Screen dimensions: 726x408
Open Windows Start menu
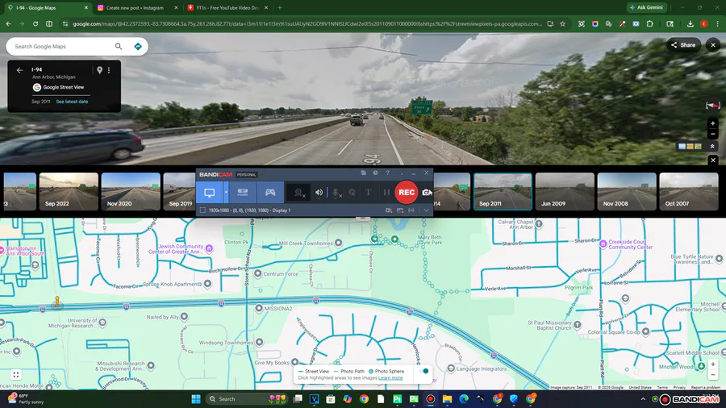tap(196, 399)
